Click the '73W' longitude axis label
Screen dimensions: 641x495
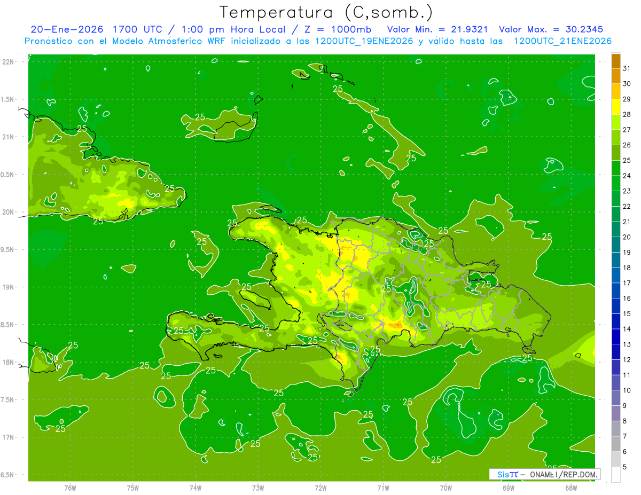258,488
